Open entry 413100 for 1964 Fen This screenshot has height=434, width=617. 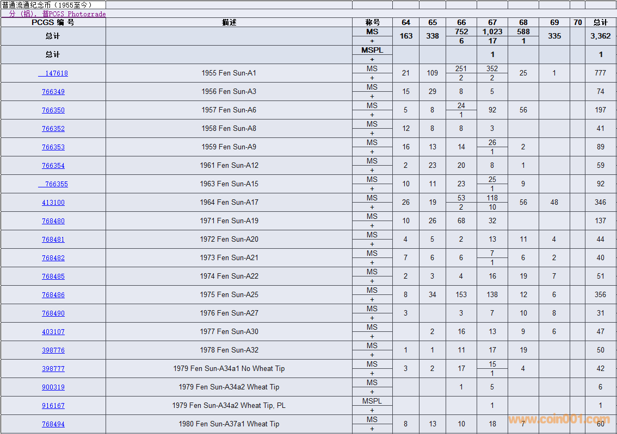53,203
